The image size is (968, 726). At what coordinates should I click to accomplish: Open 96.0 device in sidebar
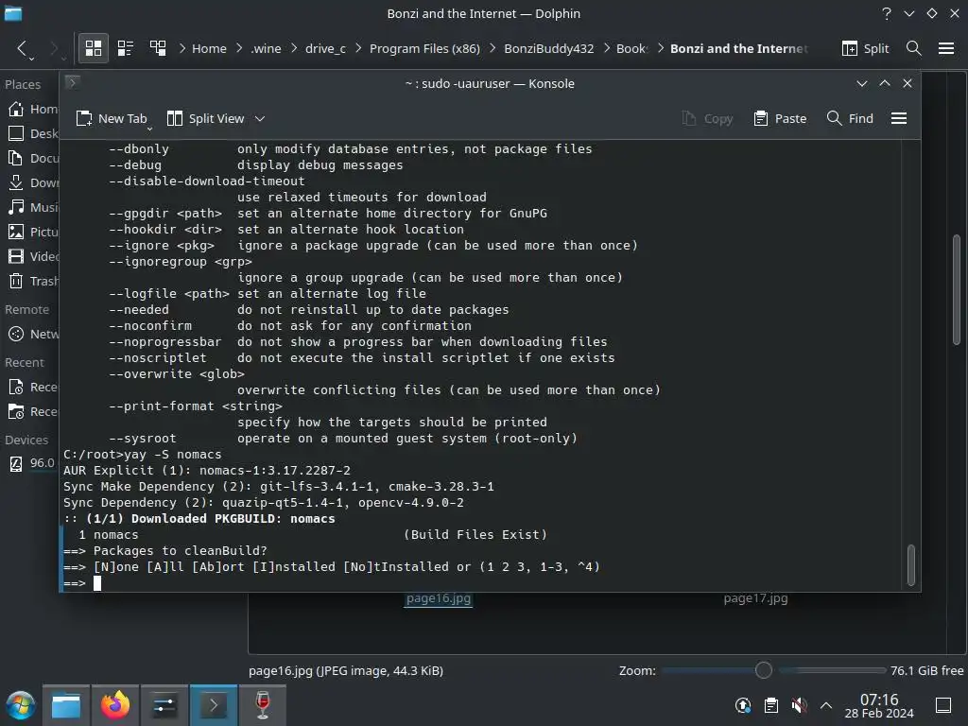[x=32, y=463]
